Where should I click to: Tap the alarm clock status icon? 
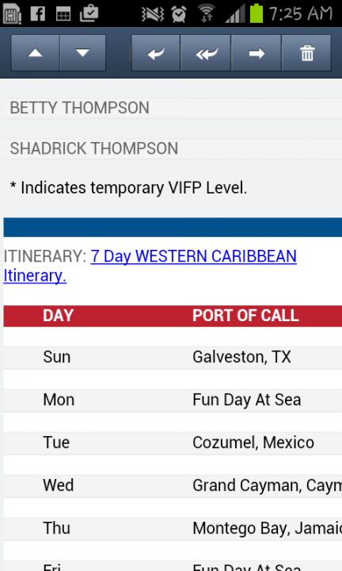coord(179,13)
